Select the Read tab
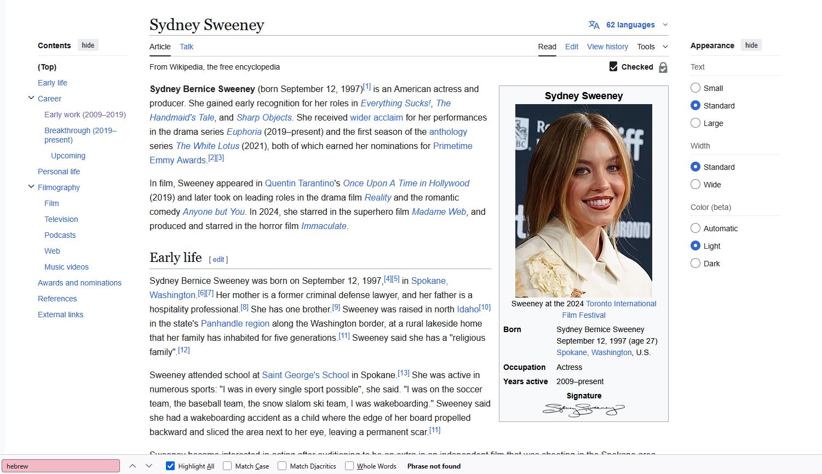This screenshot has height=474, width=822. (547, 47)
